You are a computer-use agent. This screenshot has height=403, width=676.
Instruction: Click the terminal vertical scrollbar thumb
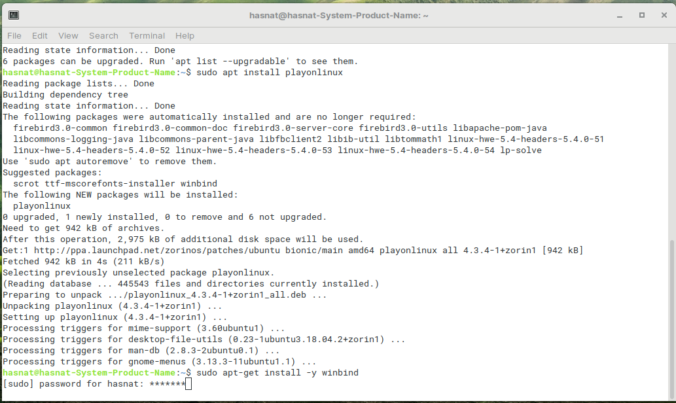tap(671, 319)
